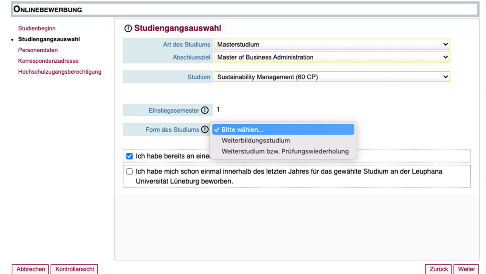
Task: Click info icon next to Einstiegssemester
Action: click(205, 110)
